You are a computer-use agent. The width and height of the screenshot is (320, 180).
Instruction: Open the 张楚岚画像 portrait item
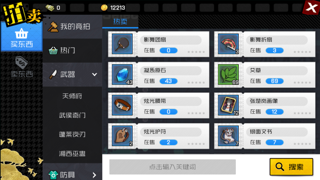229,105
